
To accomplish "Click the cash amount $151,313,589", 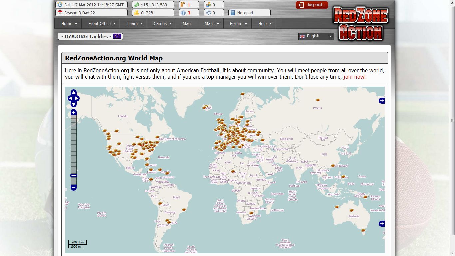I will point(154,5).
